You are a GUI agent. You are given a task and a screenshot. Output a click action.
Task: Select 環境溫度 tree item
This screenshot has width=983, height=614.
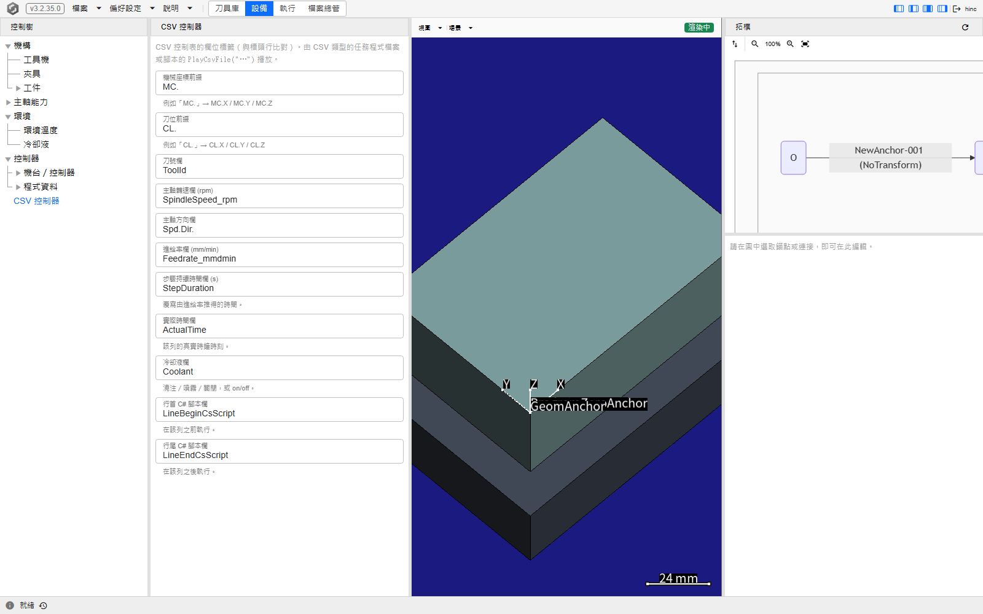pyautogui.click(x=41, y=131)
